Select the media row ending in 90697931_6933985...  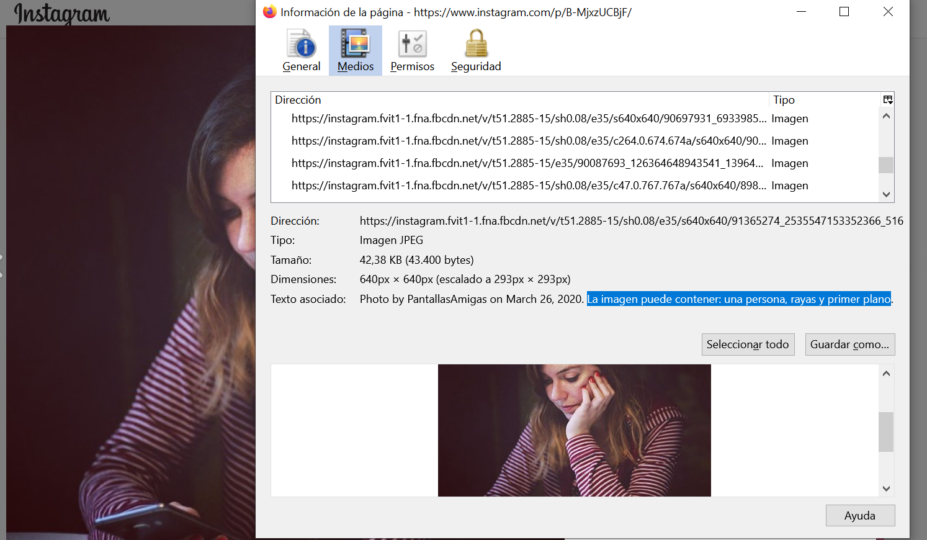pyautogui.click(x=575, y=119)
